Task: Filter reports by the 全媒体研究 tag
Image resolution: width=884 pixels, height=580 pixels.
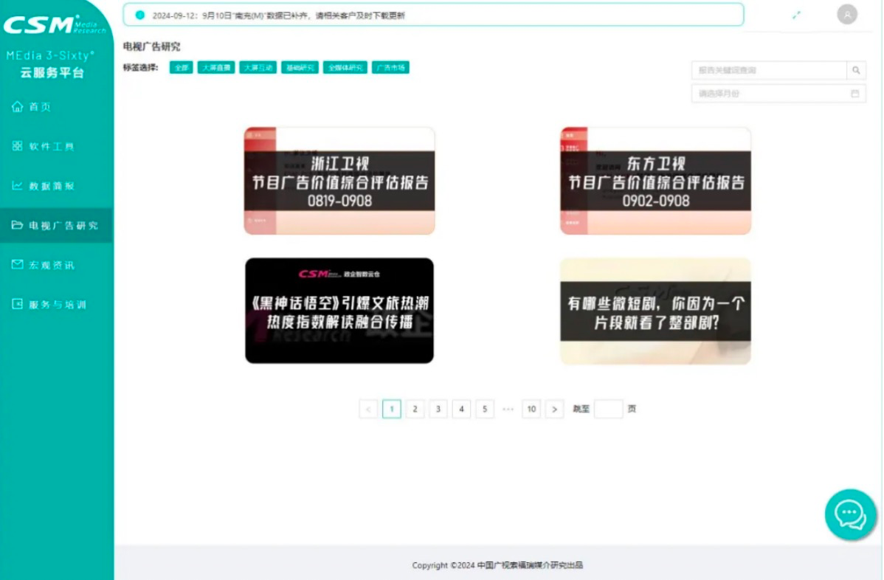Action: point(345,68)
